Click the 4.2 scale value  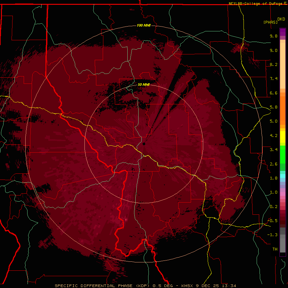point(274,136)
